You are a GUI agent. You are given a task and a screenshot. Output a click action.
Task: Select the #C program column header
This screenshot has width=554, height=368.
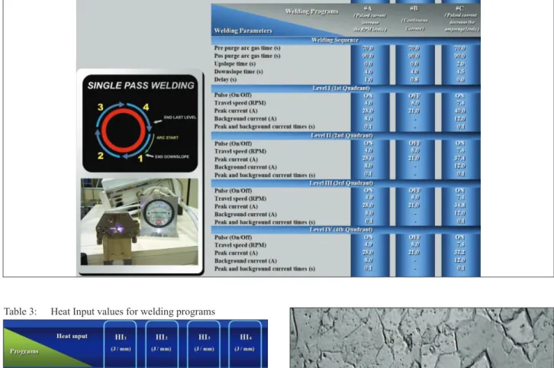tap(461, 19)
